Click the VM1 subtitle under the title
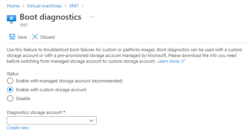This screenshot has width=247, height=136. click(24, 25)
